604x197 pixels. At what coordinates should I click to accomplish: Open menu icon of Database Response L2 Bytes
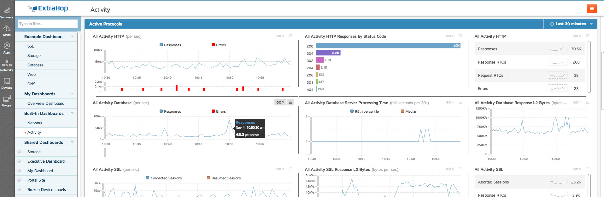[x=587, y=102]
